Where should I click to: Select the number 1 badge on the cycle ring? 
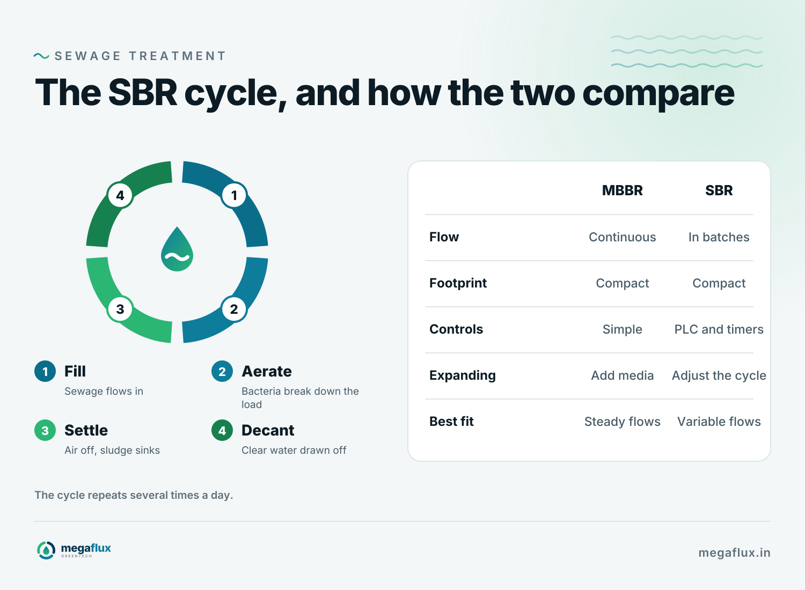[x=234, y=195]
